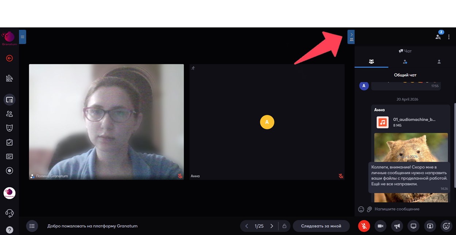Image resolution: width=456 pixels, height=235 pixels.
Task: Toggle the slide lock icon
Action: (x=284, y=226)
